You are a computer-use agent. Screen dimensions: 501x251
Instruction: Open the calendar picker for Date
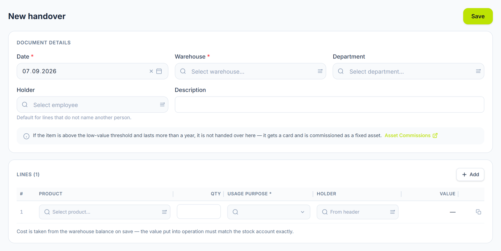(159, 71)
